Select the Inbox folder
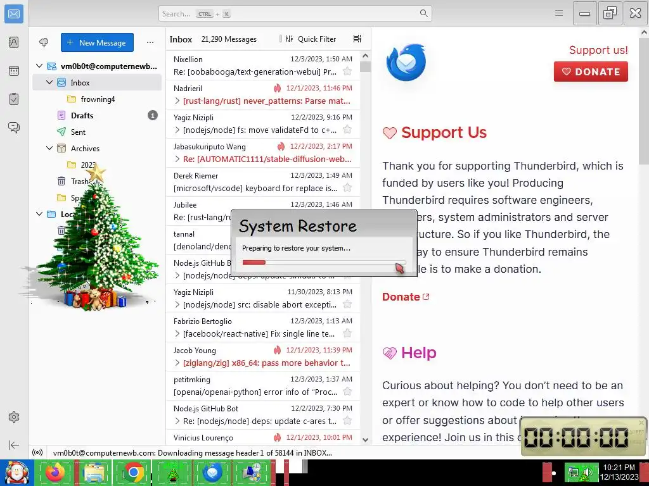This screenshot has height=486, width=649. tap(97, 82)
